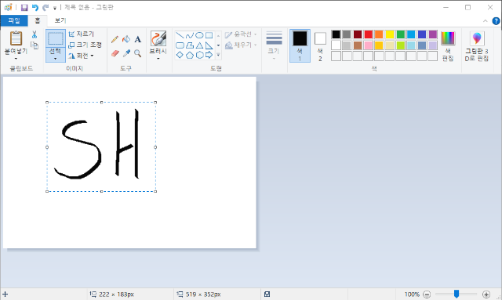502x300 pixels.
Task: Click the '100%' zoom level text
Action: coord(412,295)
